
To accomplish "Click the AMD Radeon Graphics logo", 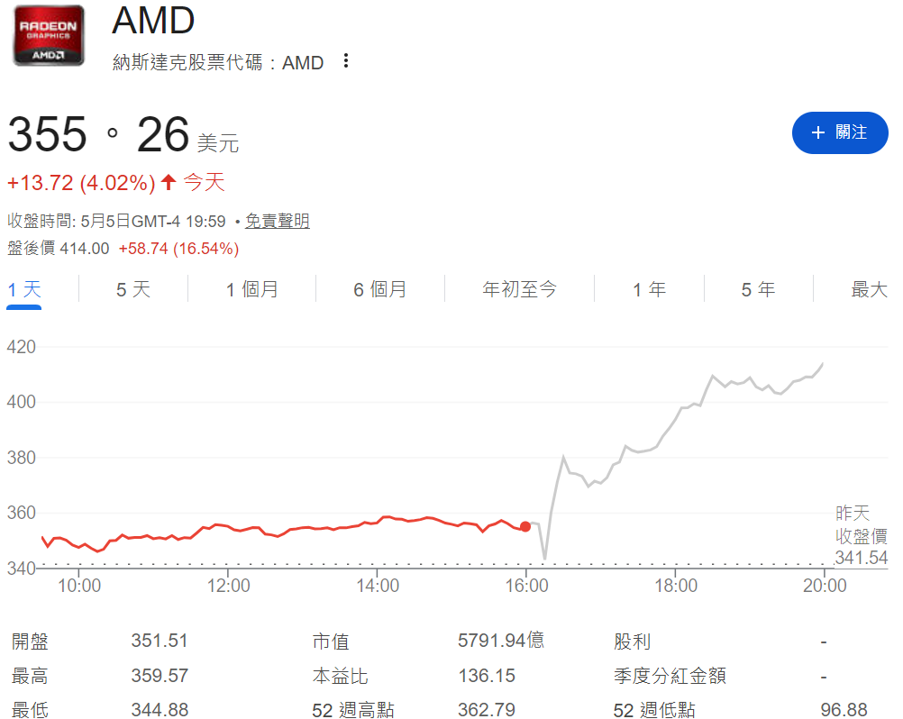I will point(49,36).
